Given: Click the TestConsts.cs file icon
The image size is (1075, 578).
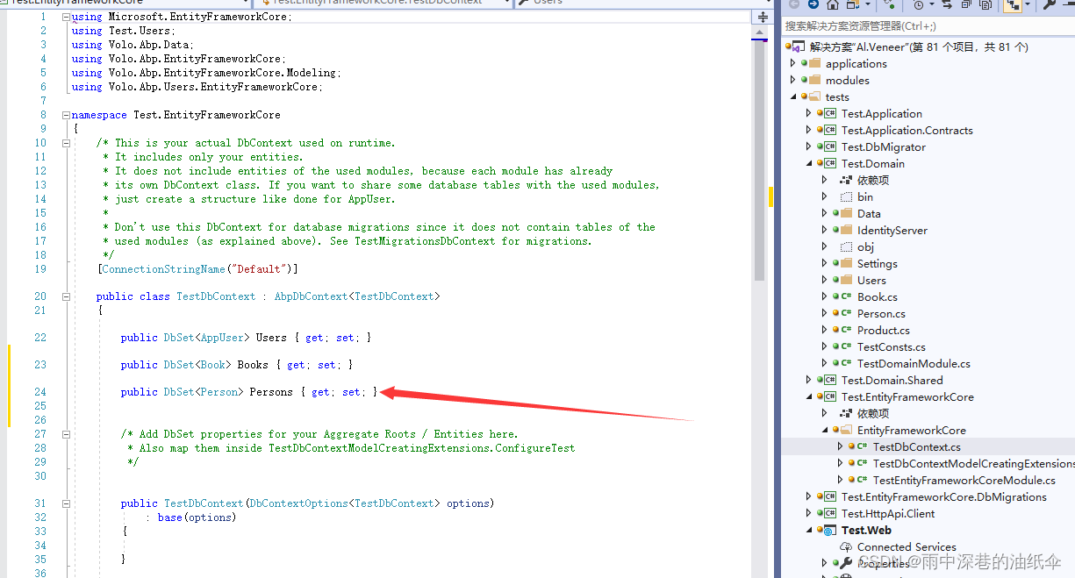Looking at the screenshot, I should point(846,346).
